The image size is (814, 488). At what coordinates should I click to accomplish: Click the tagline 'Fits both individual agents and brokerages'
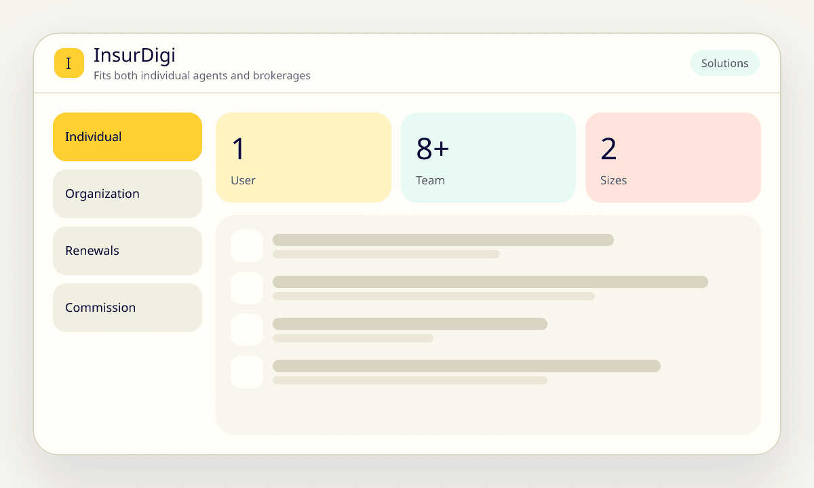(x=202, y=76)
